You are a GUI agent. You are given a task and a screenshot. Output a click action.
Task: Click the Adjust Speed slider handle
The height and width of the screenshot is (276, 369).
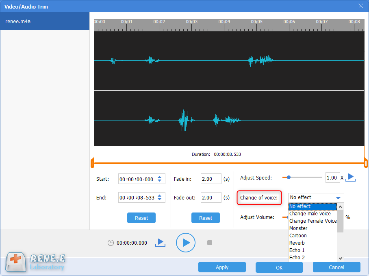point(289,177)
